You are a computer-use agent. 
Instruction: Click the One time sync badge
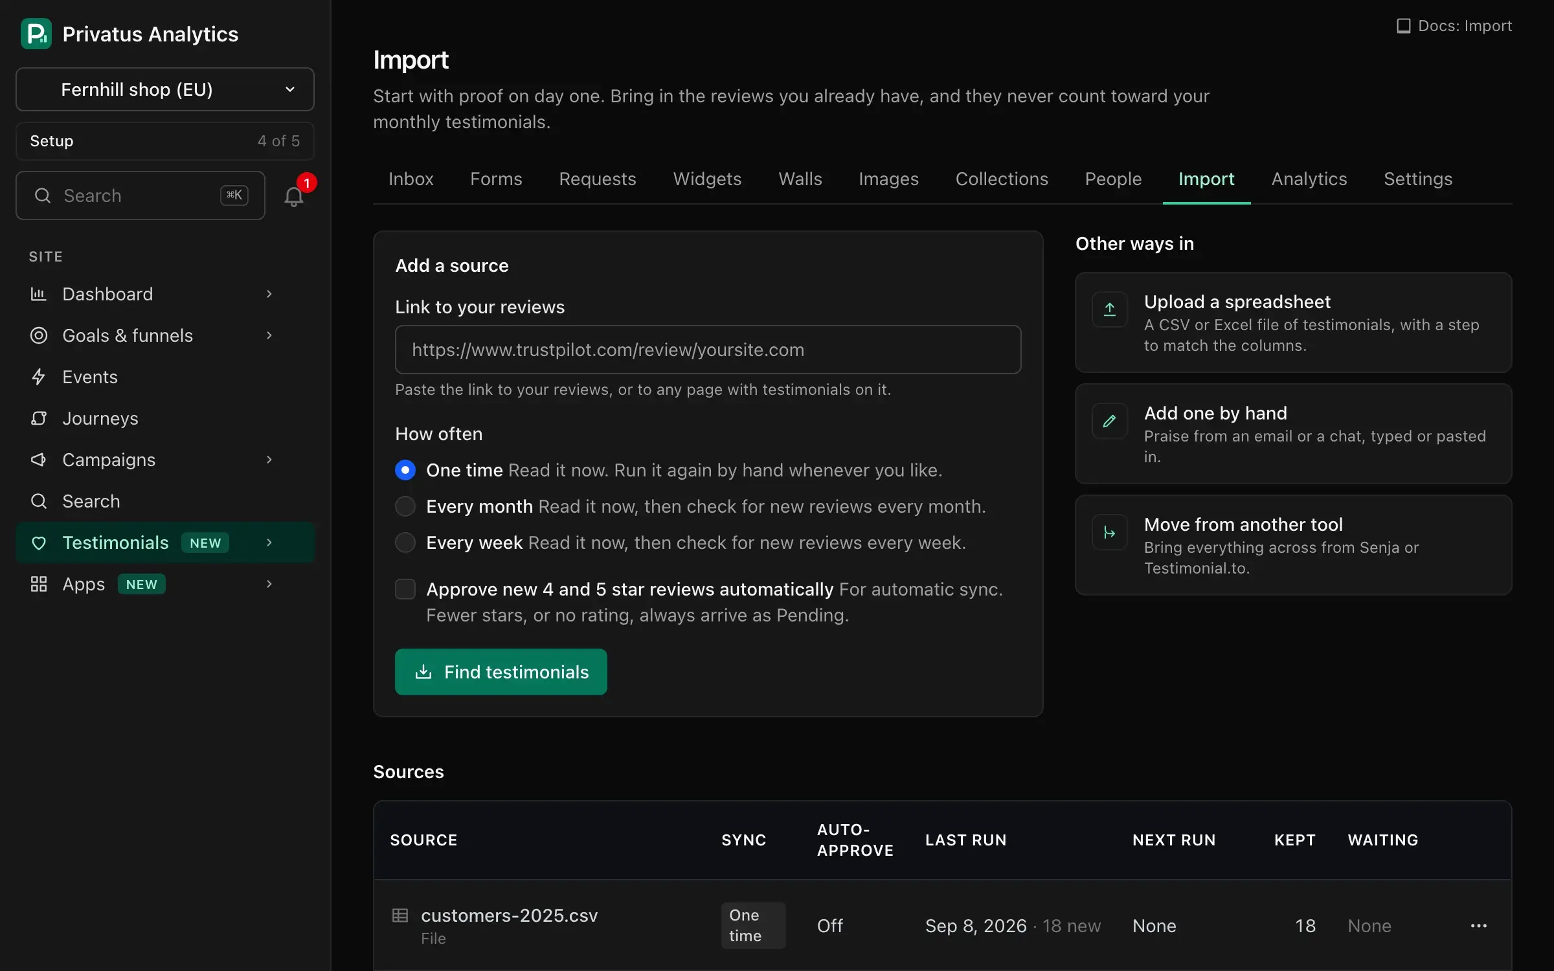[753, 926]
